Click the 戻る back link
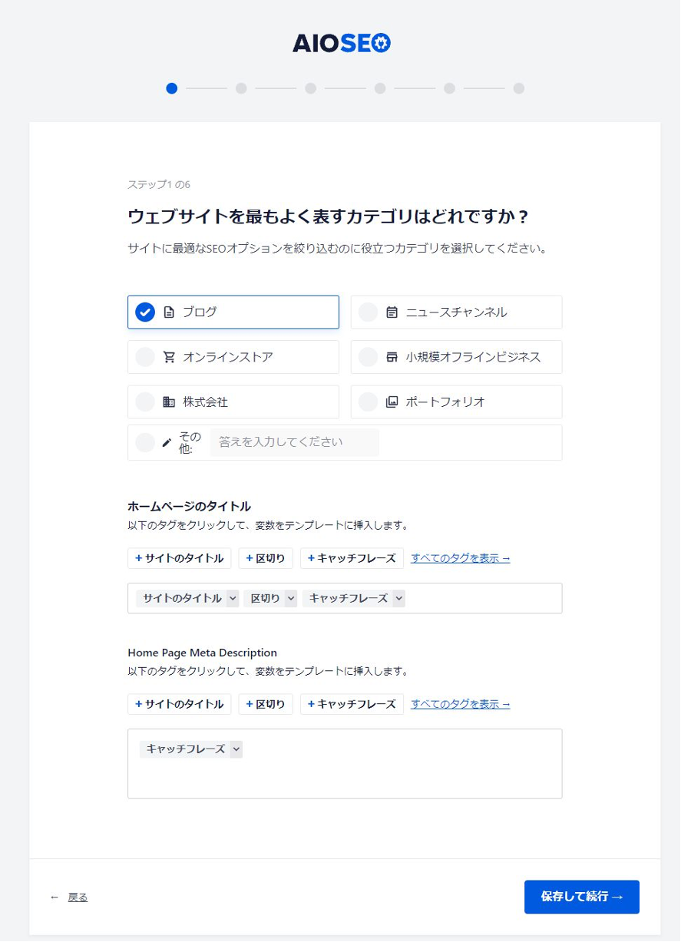Image resolution: width=681 pixels, height=942 pixels. point(78,897)
